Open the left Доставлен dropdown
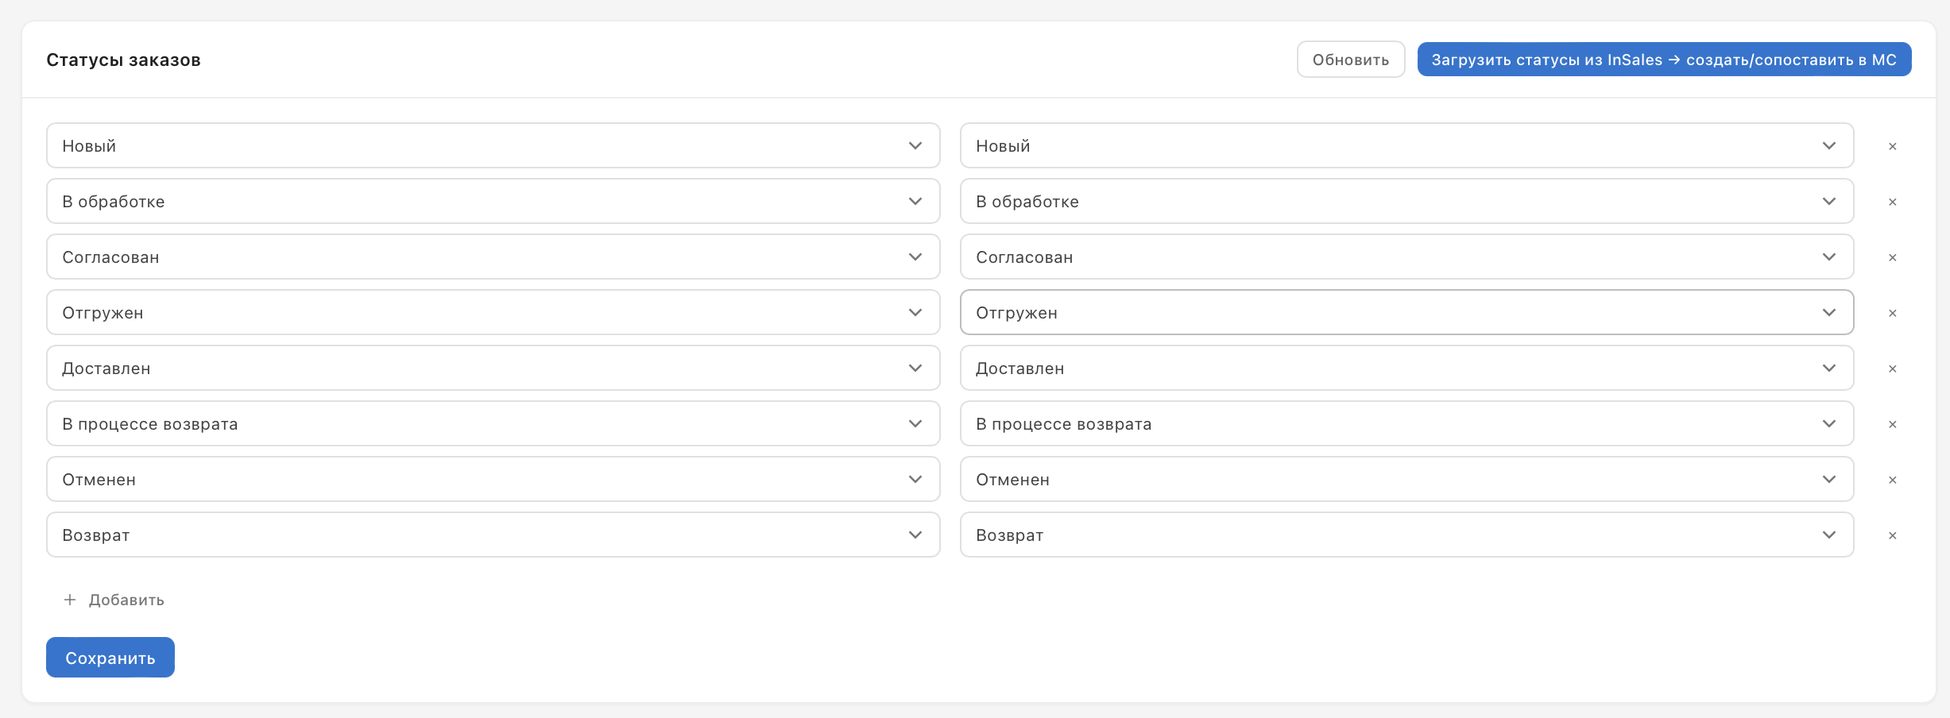1950x718 pixels. (493, 368)
